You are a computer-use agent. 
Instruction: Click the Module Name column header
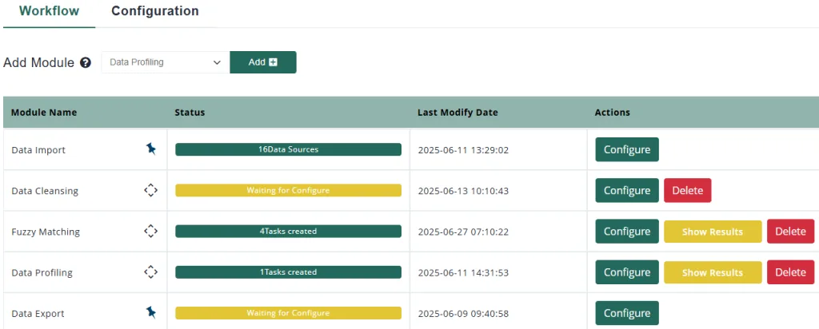(44, 113)
